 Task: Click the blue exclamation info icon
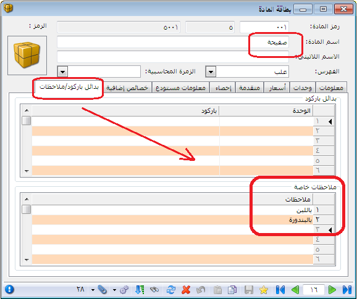coord(9,290)
